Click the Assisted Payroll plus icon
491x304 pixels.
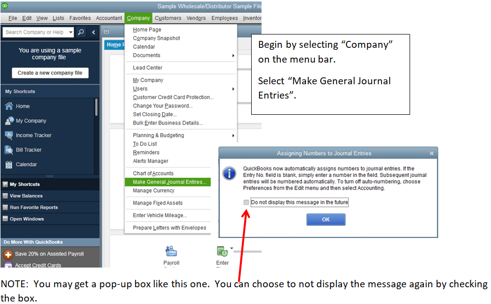pyautogui.click(x=8, y=254)
